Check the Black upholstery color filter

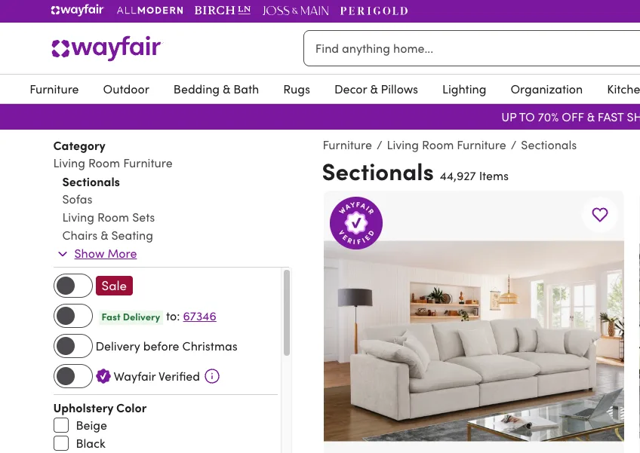click(x=61, y=443)
